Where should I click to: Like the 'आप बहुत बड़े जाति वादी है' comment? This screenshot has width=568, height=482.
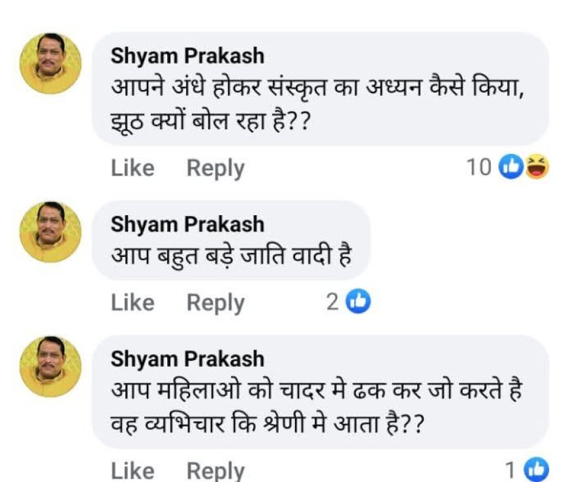coord(133,303)
